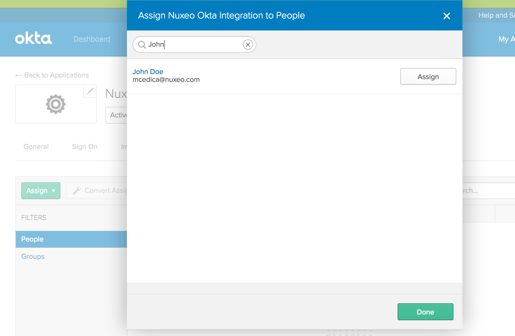Open John Doe's profile link

click(148, 72)
